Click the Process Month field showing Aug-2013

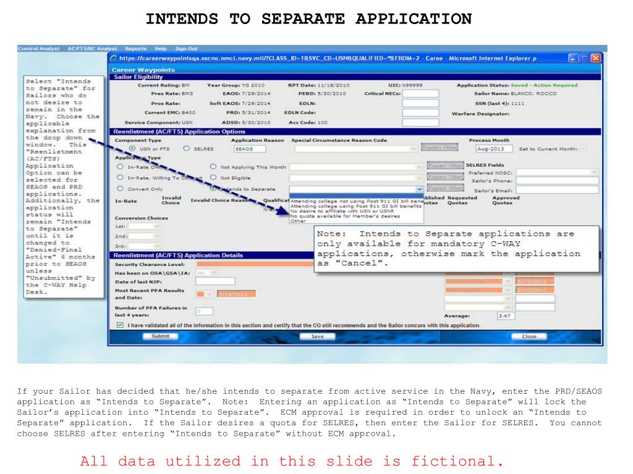point(494,149)
